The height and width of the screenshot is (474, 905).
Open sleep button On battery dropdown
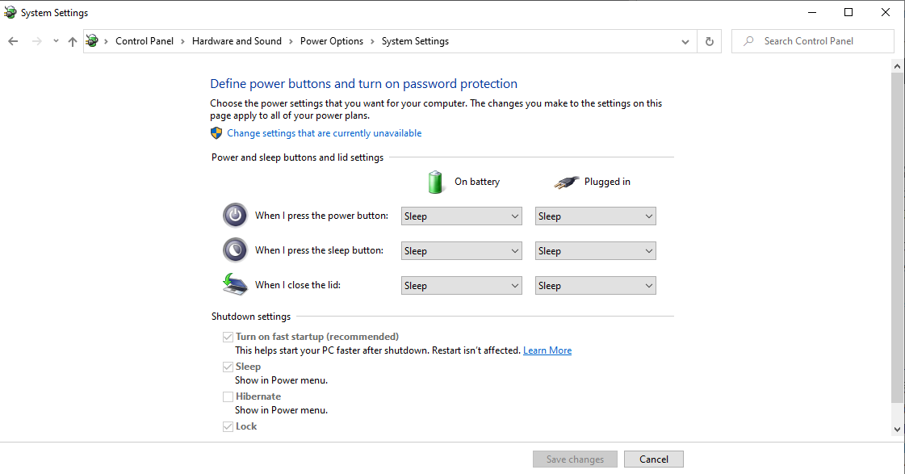(x=462, y=251)
